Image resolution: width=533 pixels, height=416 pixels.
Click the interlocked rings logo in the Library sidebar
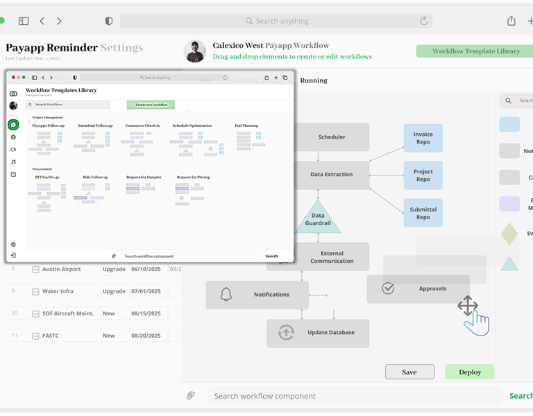tap(13, 94)
